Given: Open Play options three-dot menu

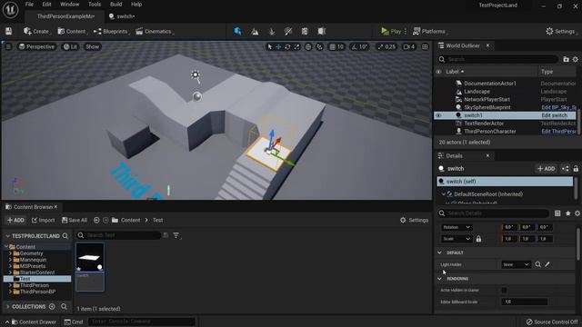Looking at the screenshot, I should (x=406, y=32).
